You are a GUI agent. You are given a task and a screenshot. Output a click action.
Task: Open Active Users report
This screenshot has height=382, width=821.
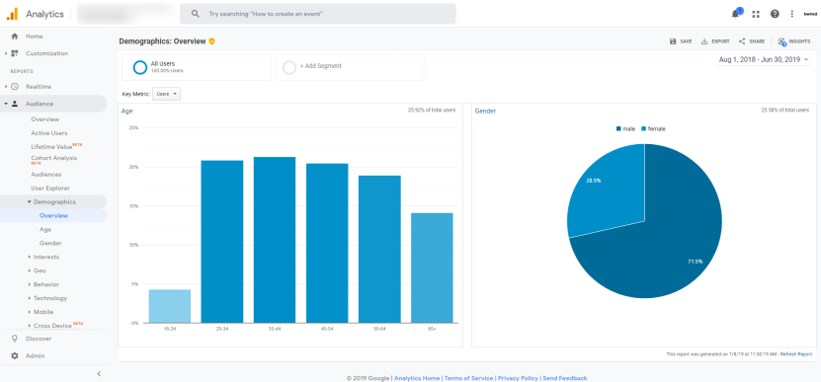pos(49,133)
